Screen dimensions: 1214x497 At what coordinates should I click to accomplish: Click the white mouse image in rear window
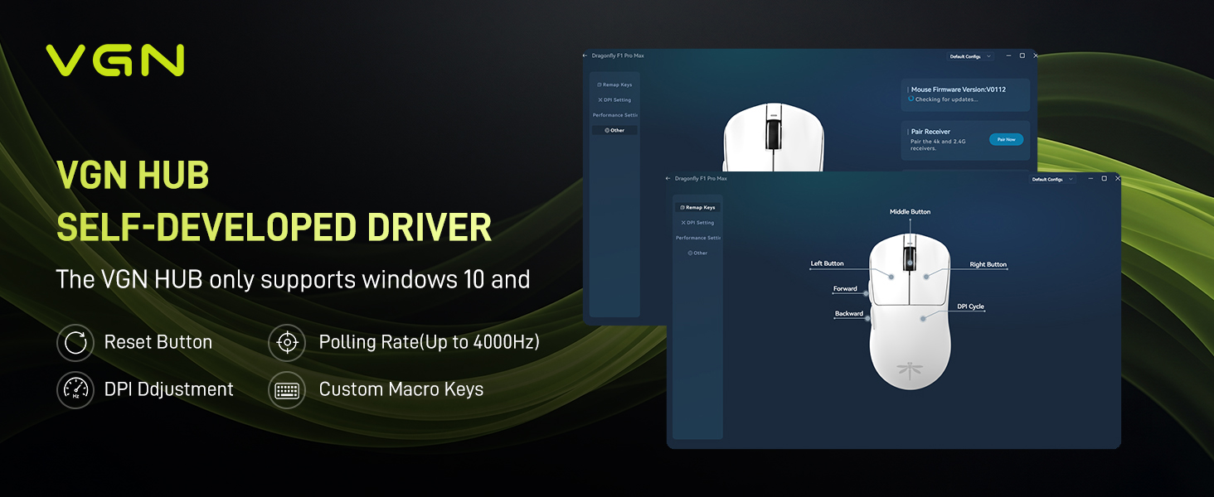(774, 138)
